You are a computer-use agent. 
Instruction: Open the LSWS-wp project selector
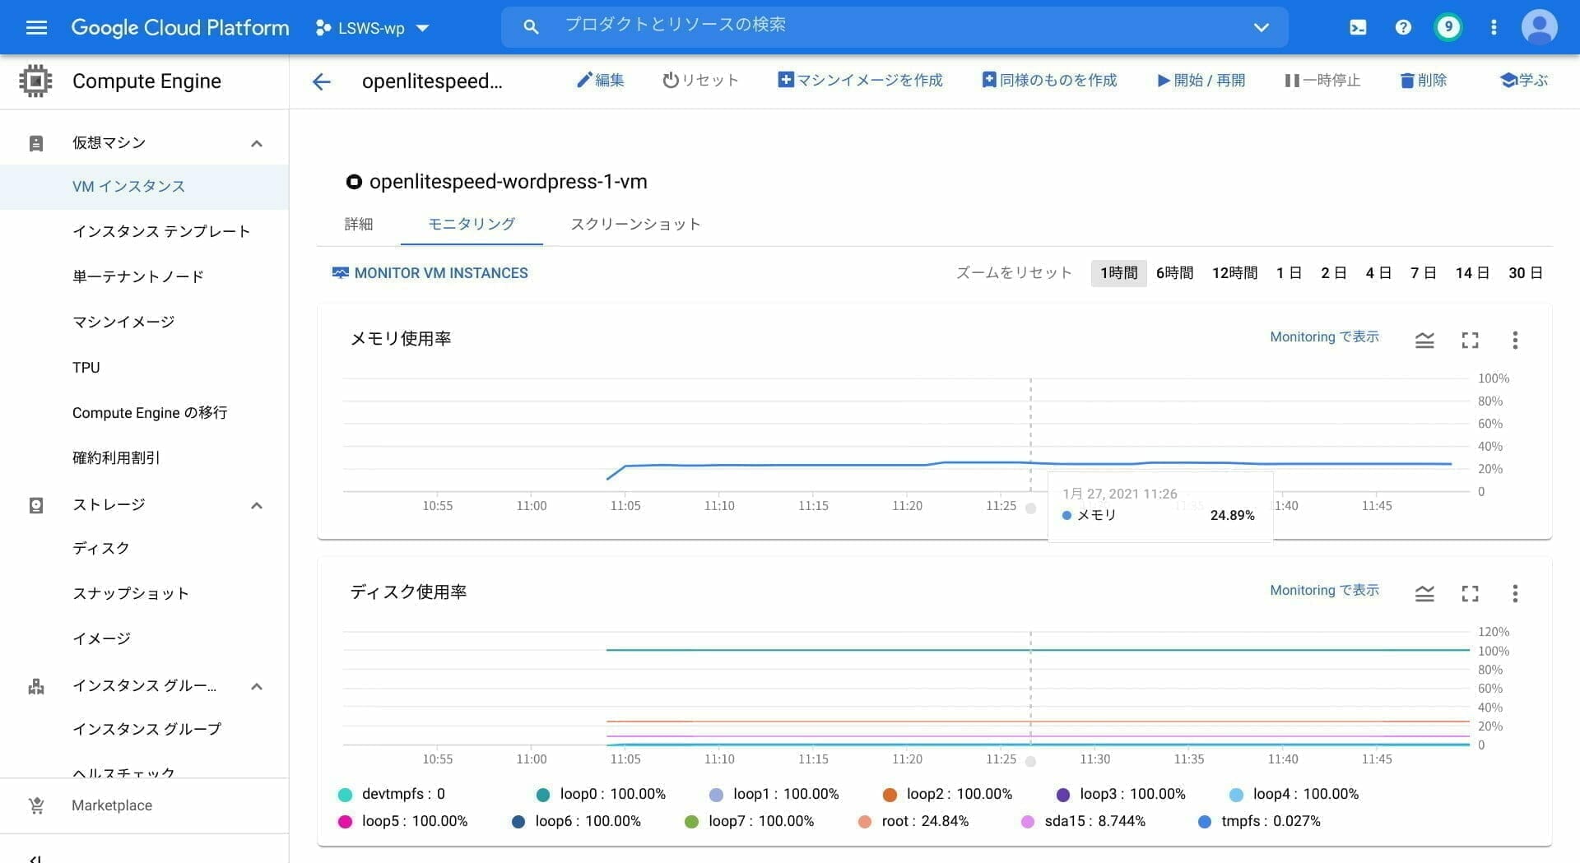click(x=373, y=28)
